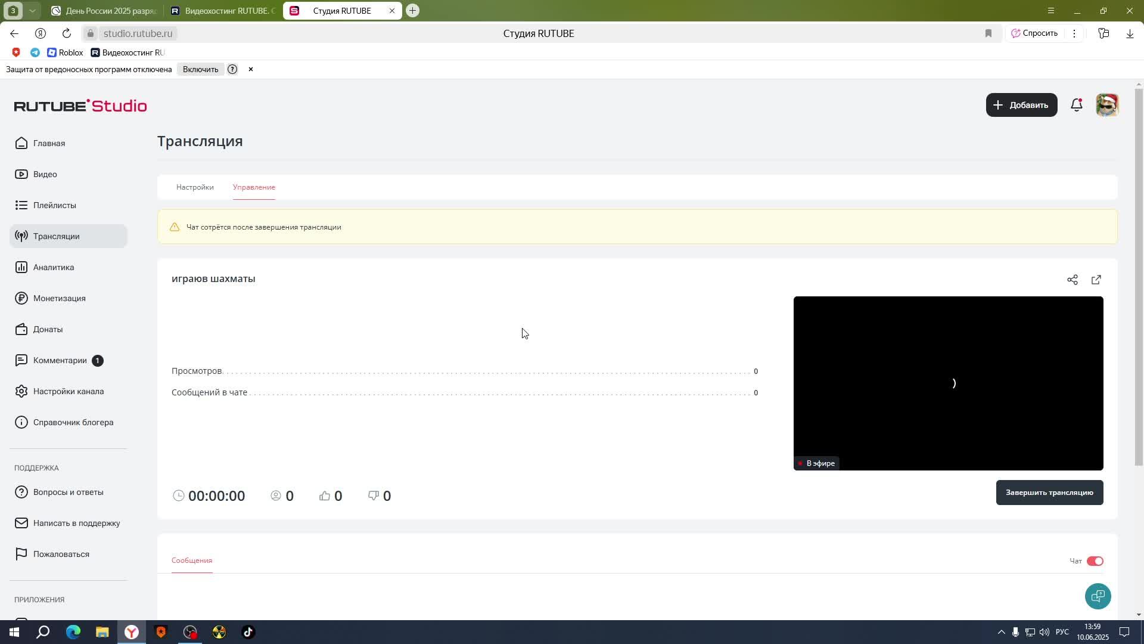Click the thumbs-down dislikes counter
Screen dimensions: 1144x644
point(380,496)
